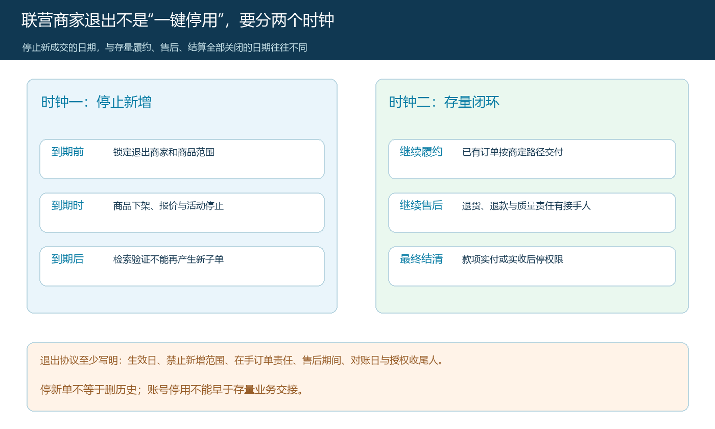Click the heading 时钟一：停止新增
715x429 pixels.
97,102
